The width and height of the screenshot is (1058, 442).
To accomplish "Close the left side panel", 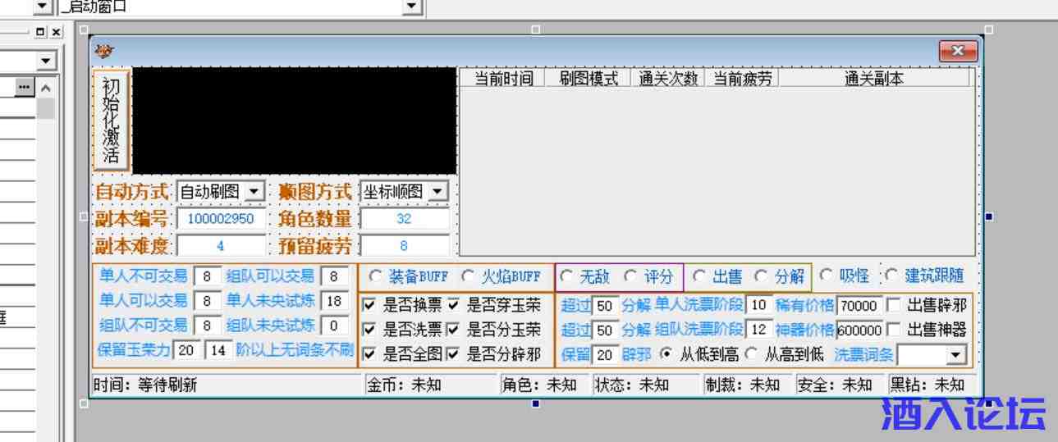I will pyautogui.click(x=55, y=32).
